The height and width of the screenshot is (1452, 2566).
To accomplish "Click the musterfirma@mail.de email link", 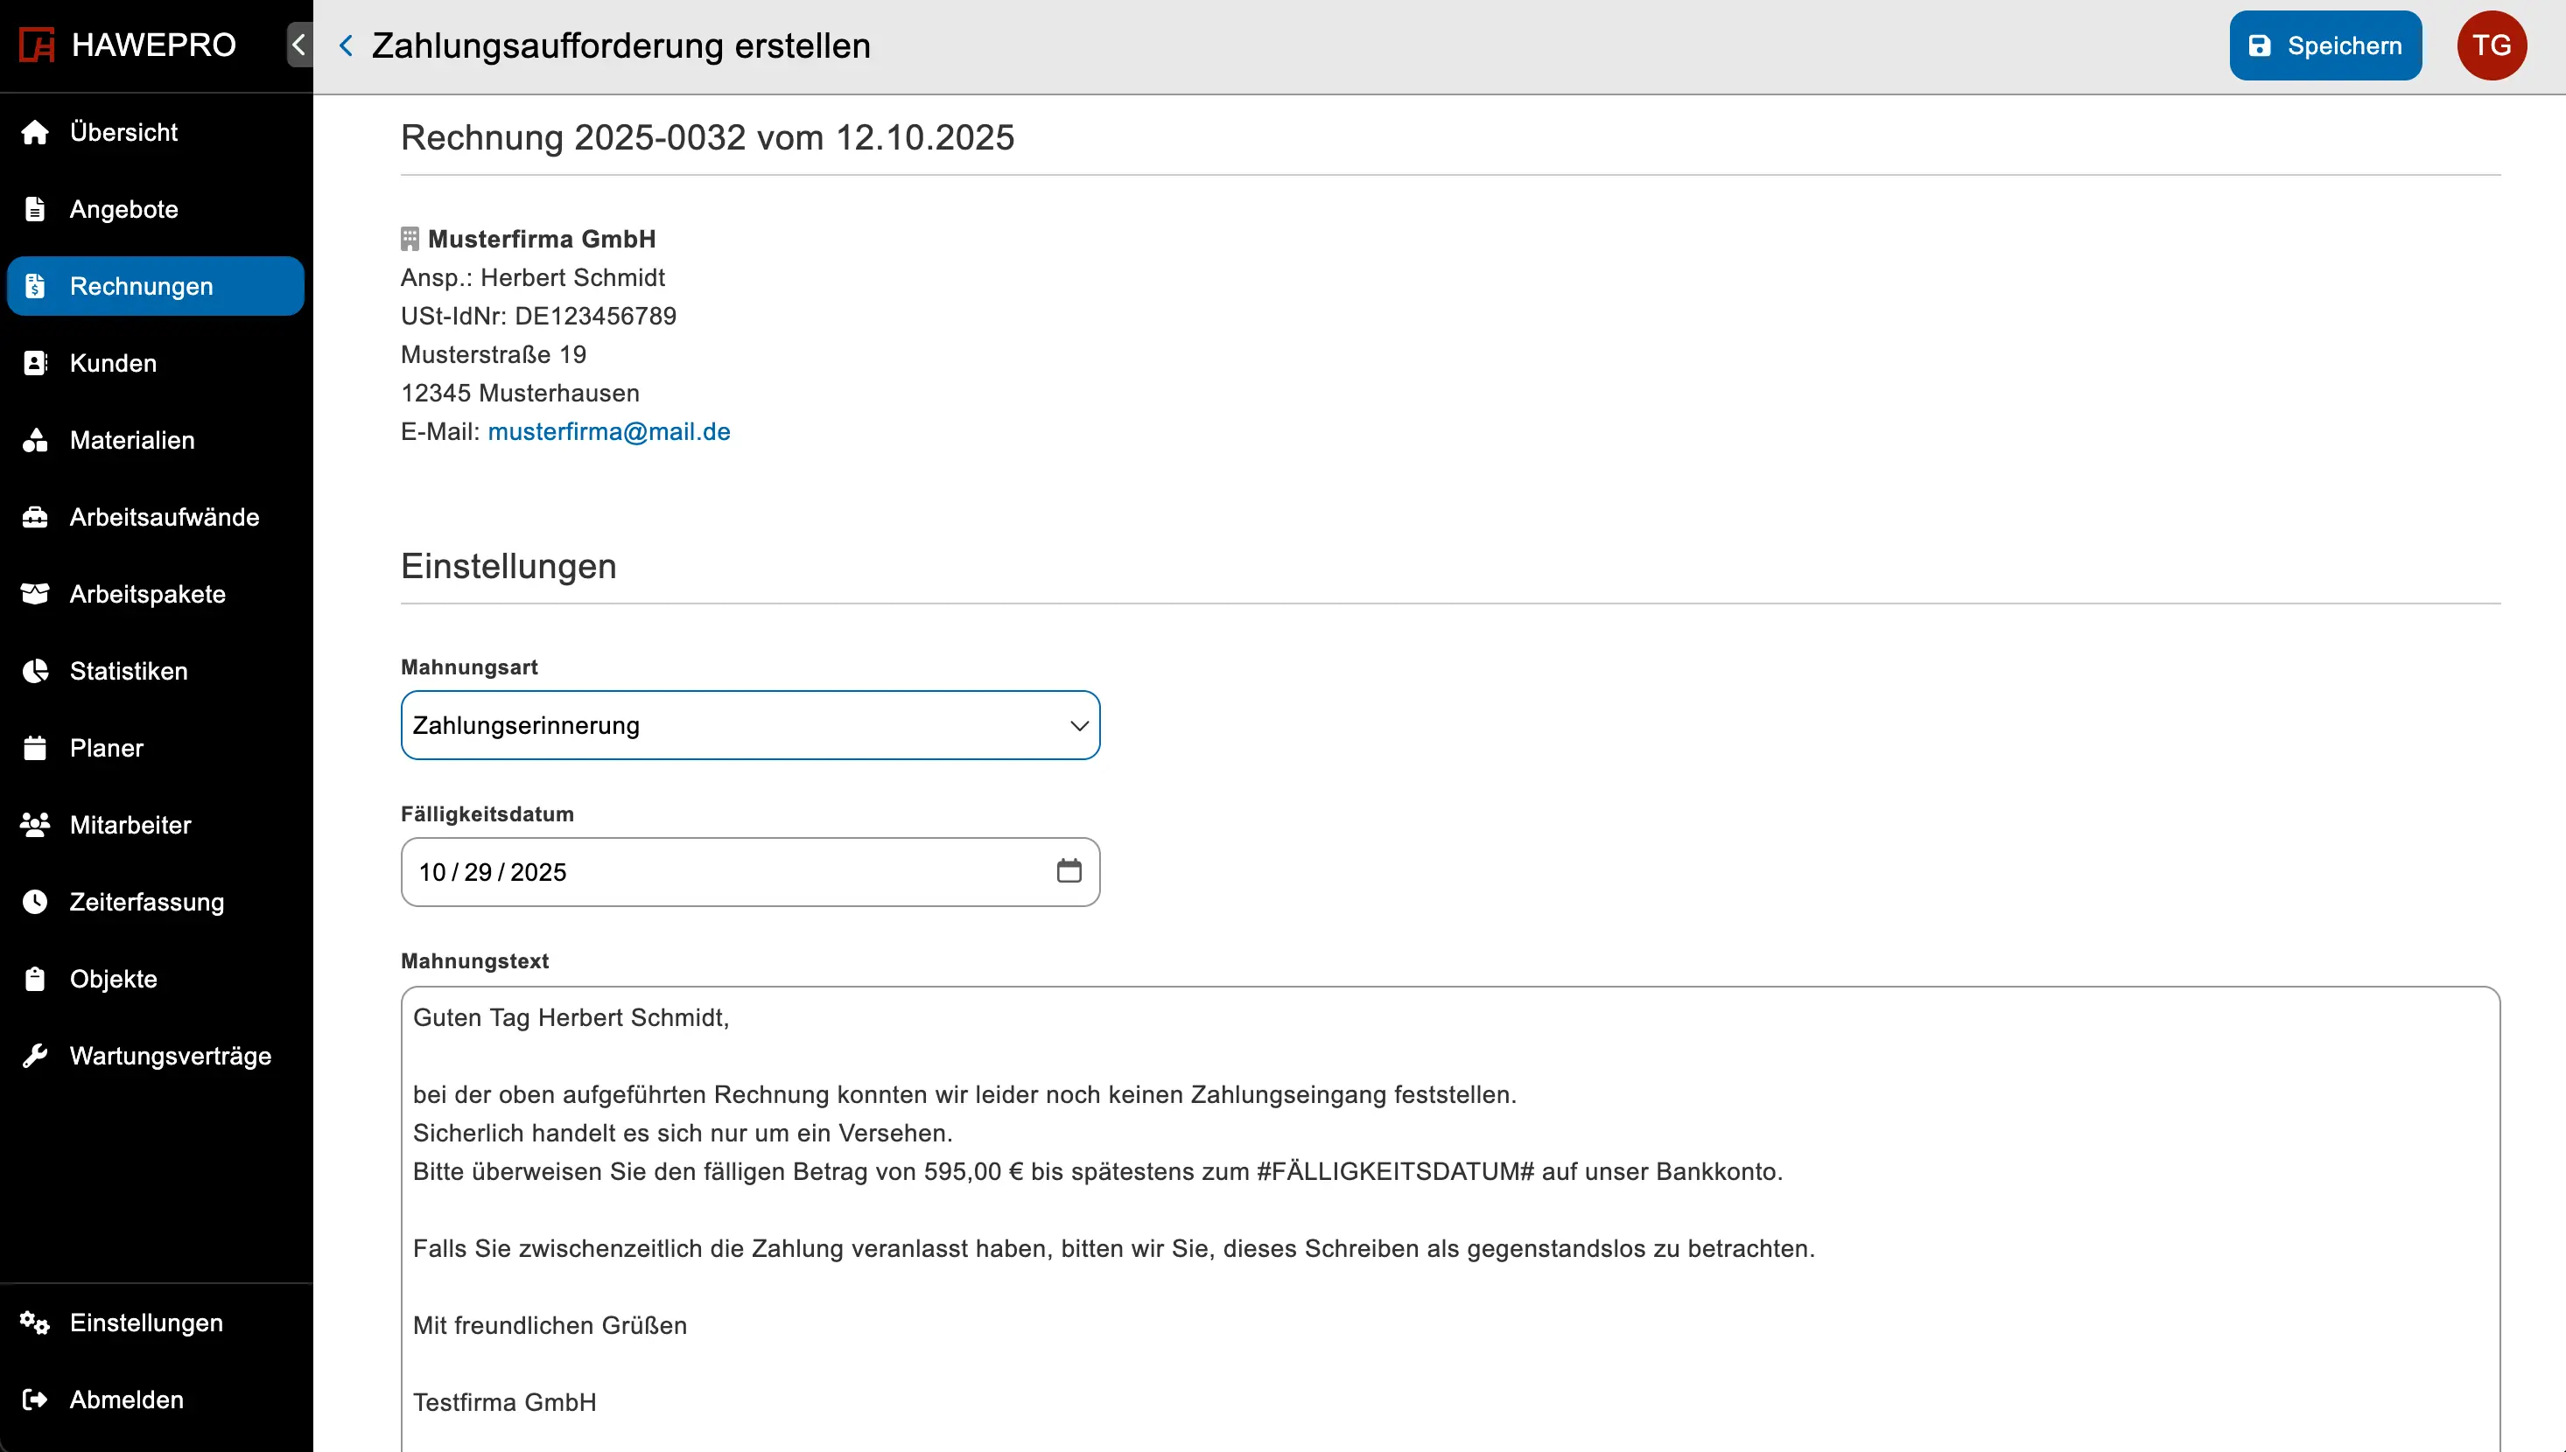I will pyautogui.click(x=608, y=432).
